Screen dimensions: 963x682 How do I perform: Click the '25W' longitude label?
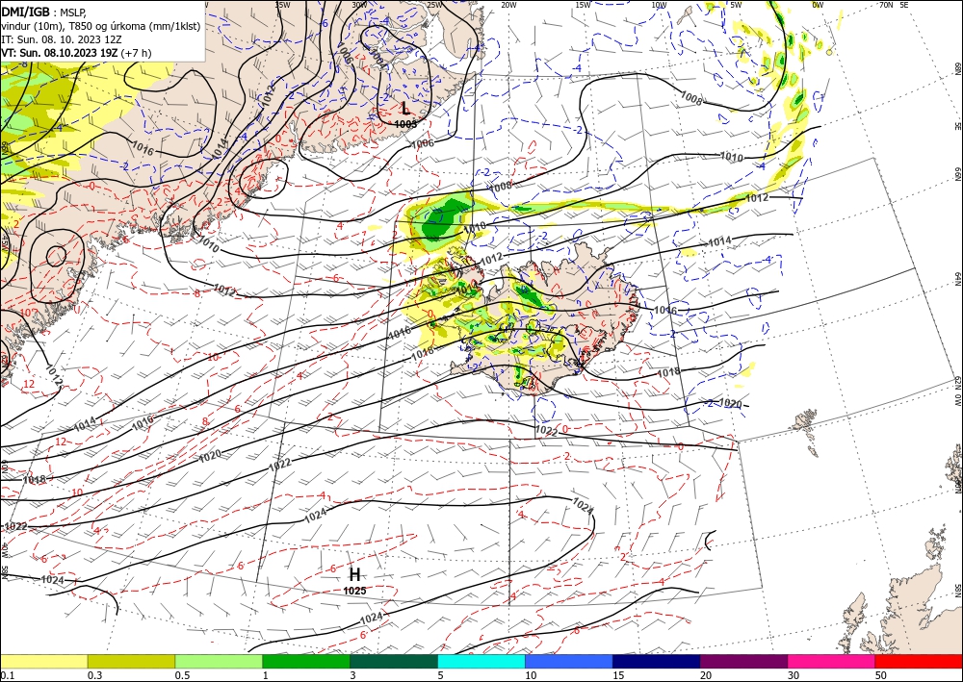434,5
